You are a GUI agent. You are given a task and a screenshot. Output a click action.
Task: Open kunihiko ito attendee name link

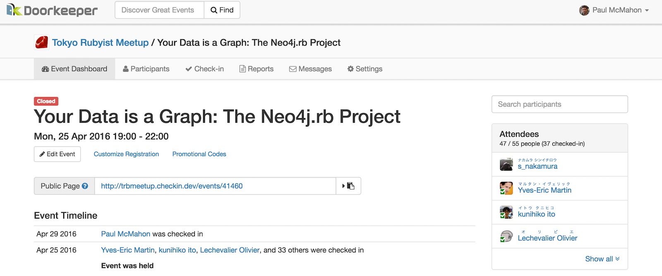pyautogui.click(x=536, y=214)
